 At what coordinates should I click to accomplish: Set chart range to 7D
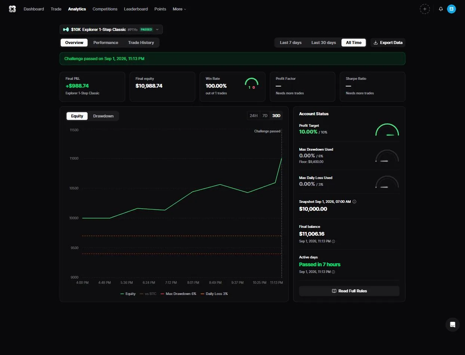tap(265, 116)
